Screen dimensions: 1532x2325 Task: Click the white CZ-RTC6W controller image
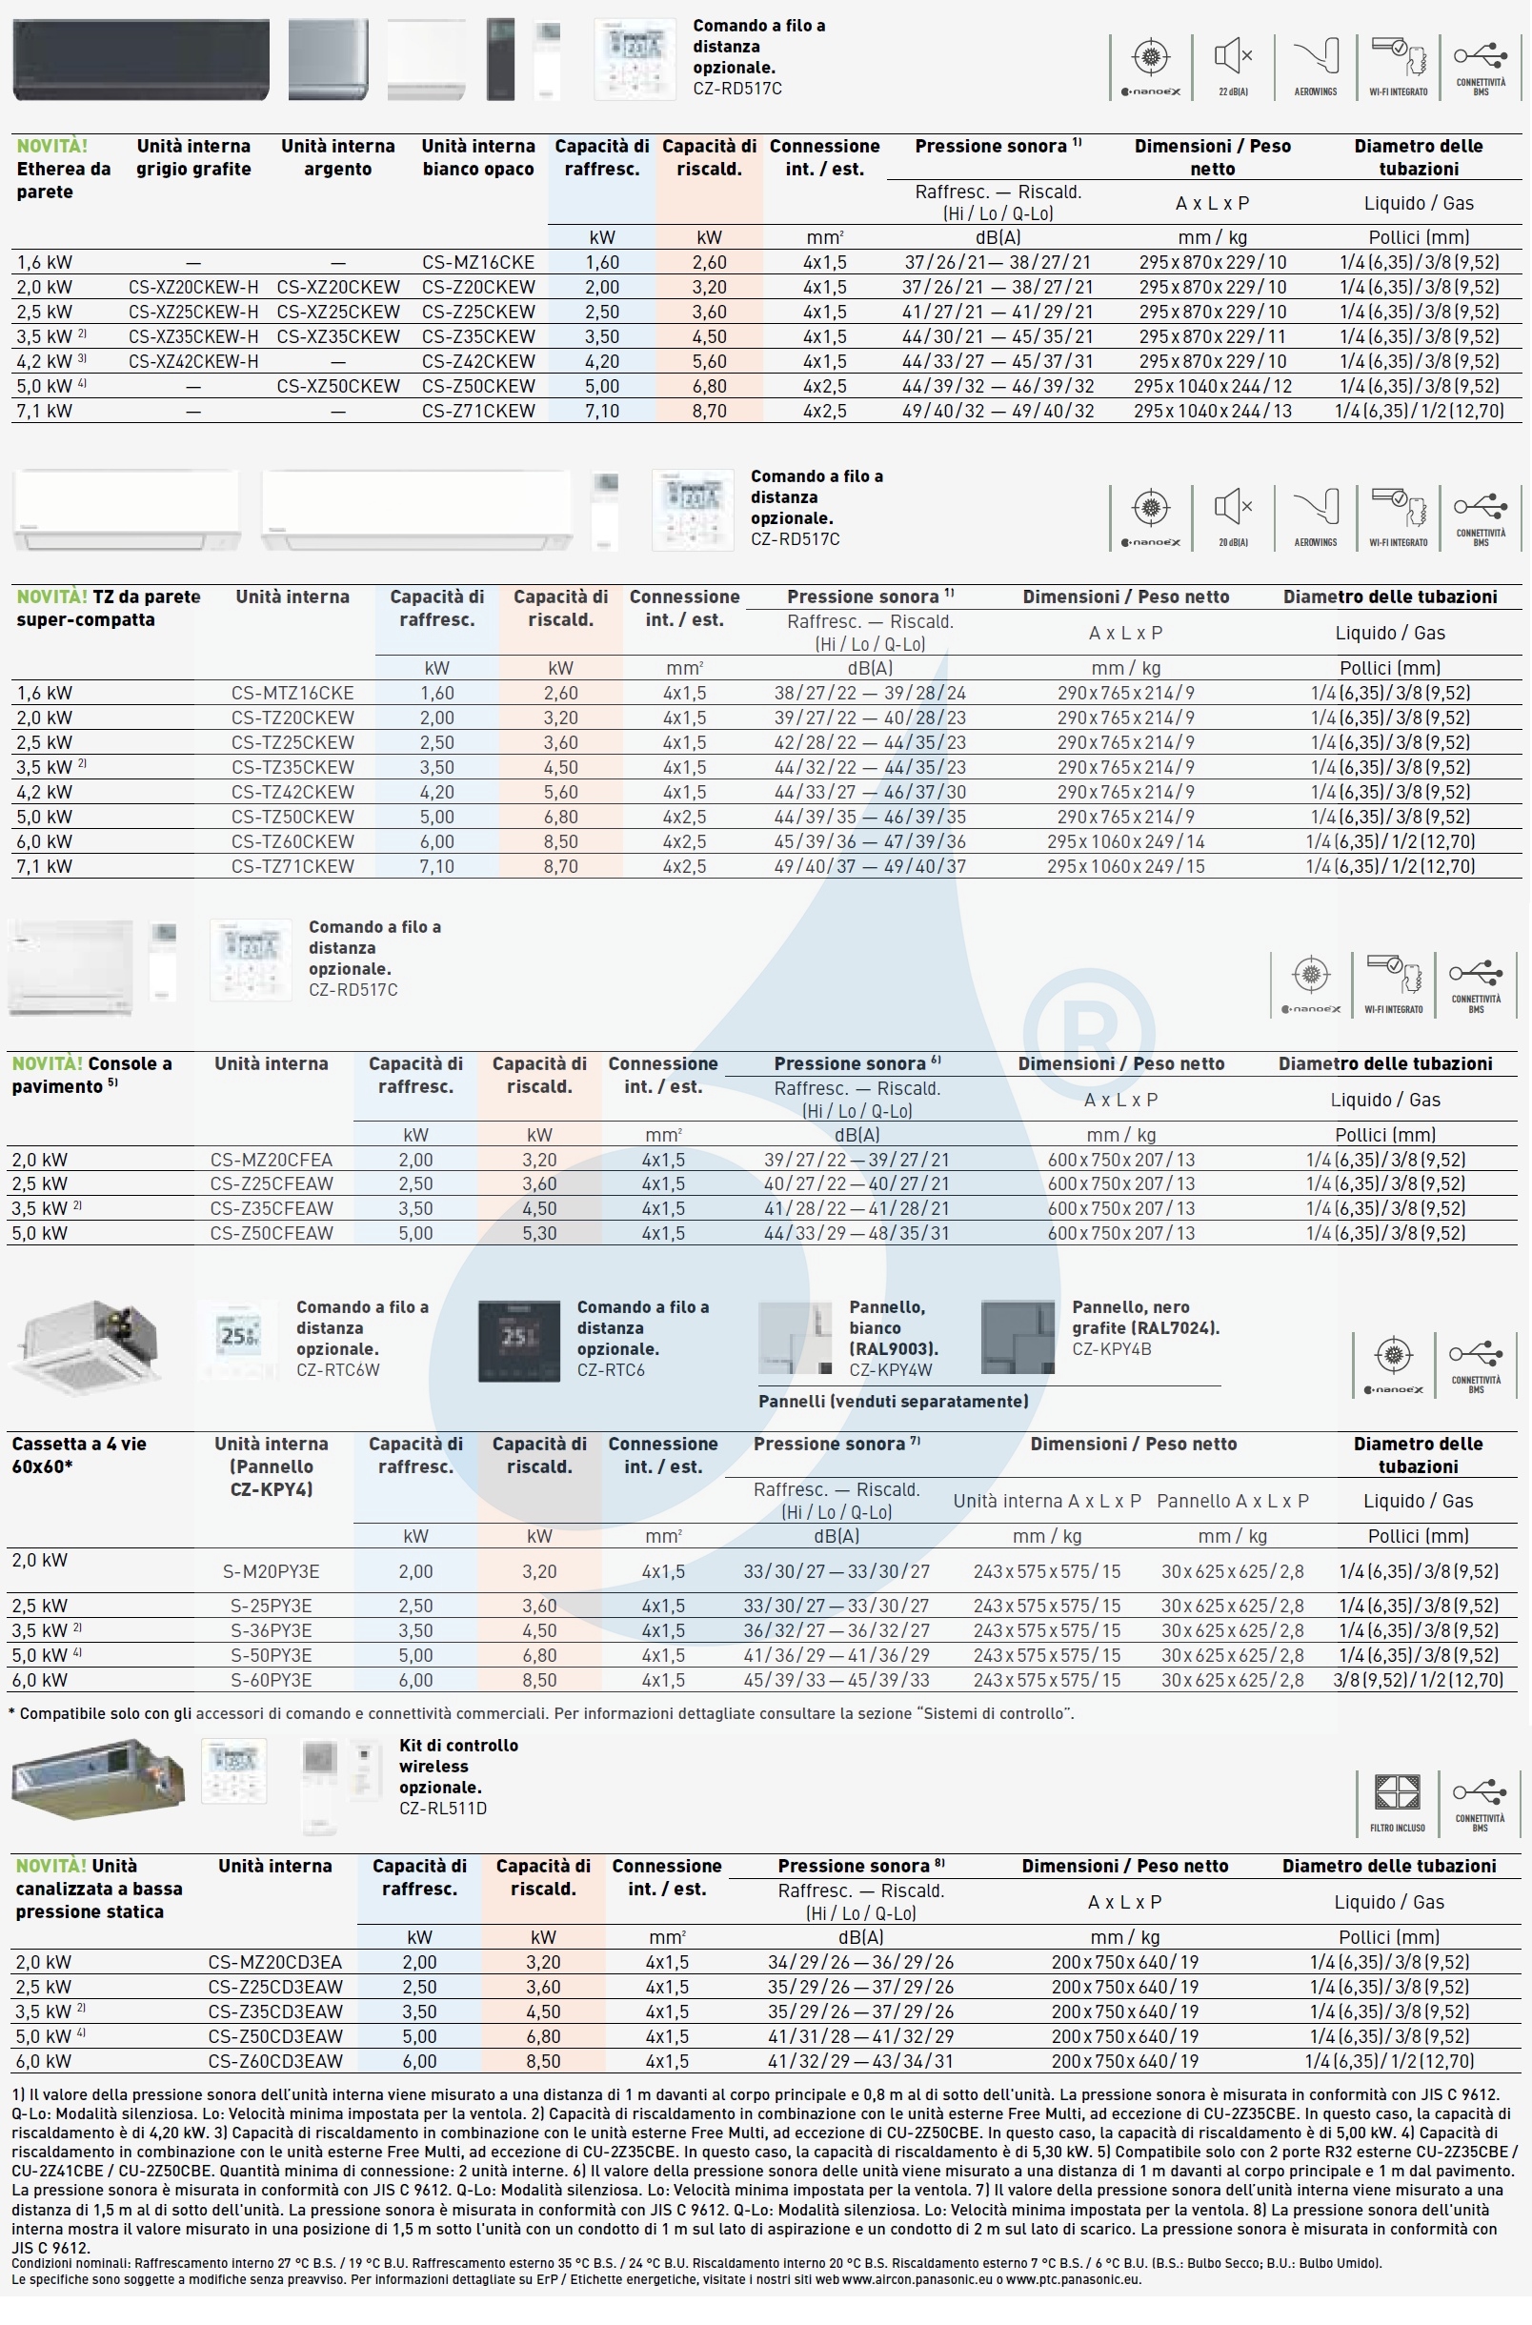[x=238, y=1340]
